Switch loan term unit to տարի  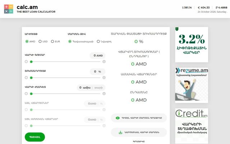click(98, 87)
